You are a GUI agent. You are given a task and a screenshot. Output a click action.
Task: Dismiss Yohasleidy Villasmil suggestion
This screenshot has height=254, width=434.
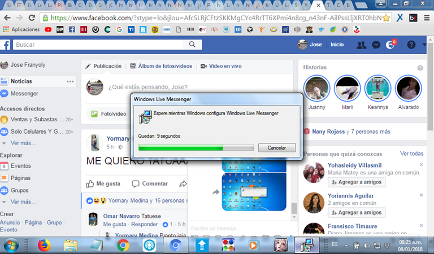[421, 165]
